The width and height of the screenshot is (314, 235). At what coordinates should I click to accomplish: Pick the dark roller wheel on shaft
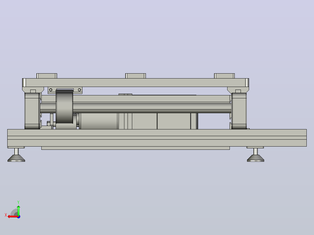click(x=64, y=107)
